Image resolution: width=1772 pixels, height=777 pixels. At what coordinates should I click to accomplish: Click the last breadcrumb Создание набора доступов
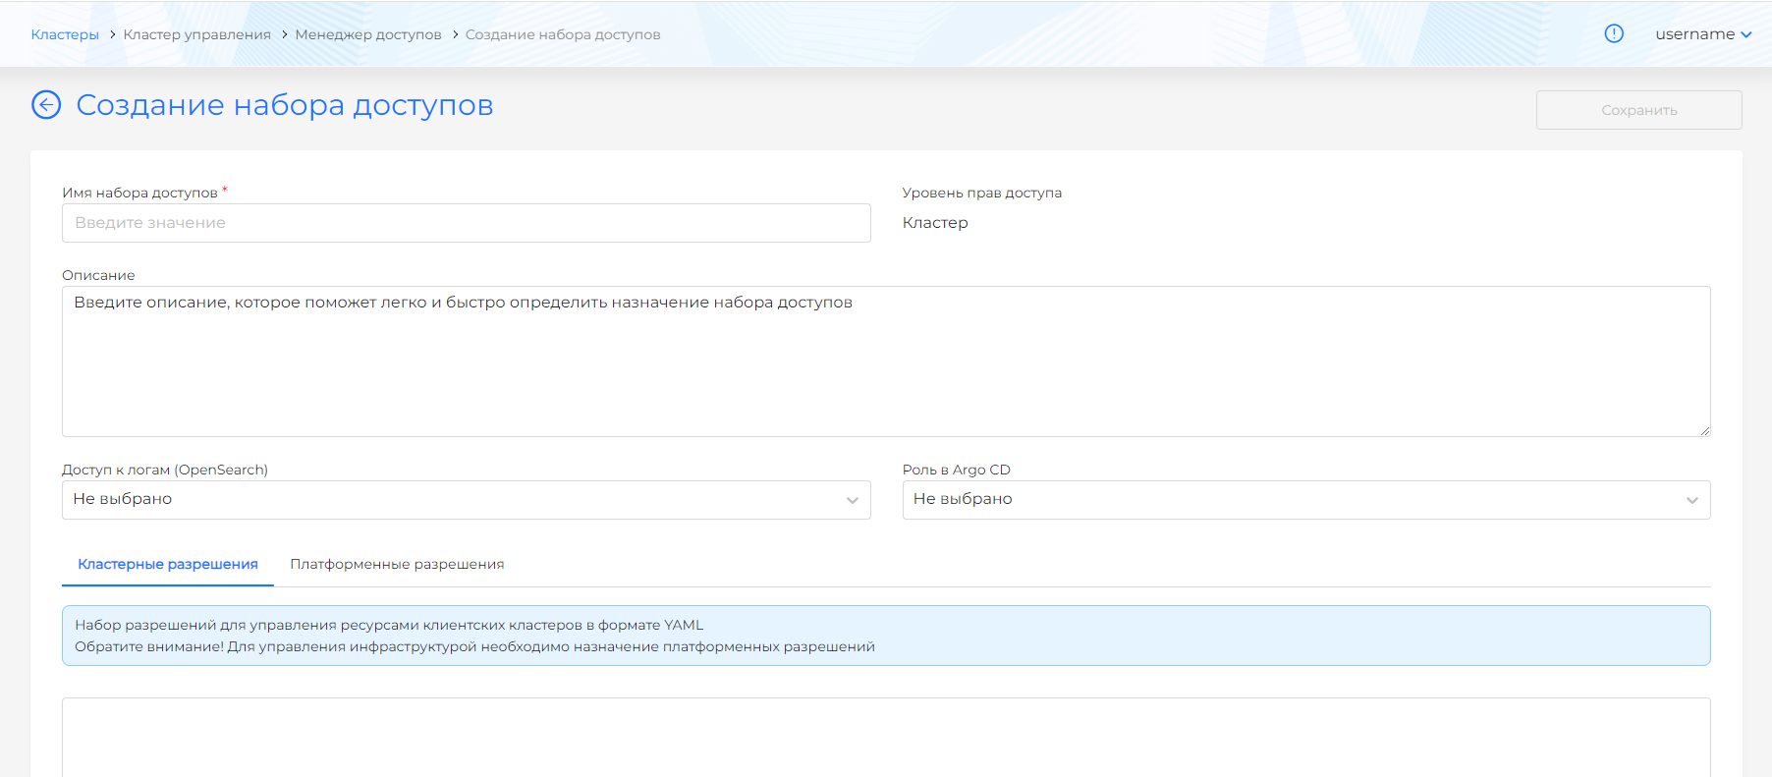[x=563, y=34]
